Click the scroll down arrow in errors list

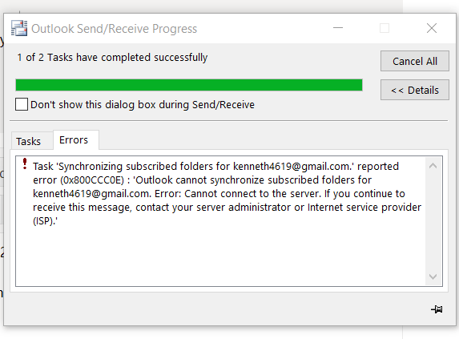[x=433, y=276]
